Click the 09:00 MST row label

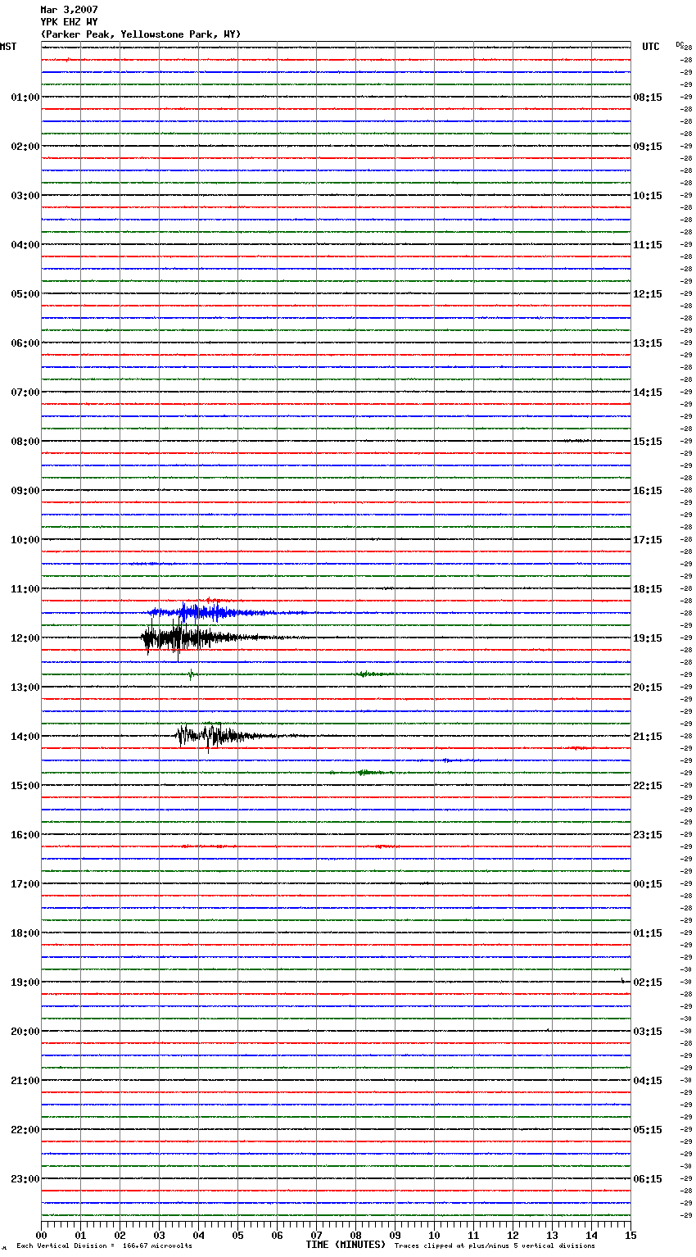coord(25,491)
